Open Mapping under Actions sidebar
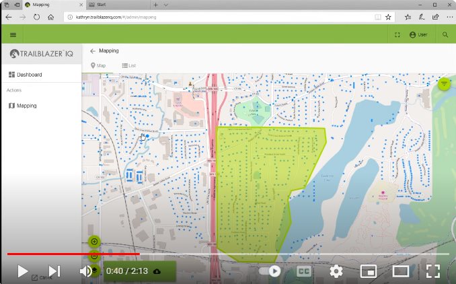This screenshot has width=456, height=284. click(26, 106)
